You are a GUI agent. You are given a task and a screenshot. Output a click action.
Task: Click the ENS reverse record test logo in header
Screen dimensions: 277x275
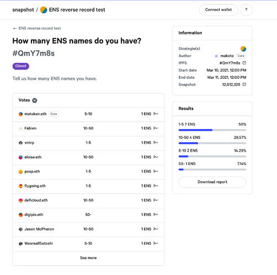[x=44, y=10]
